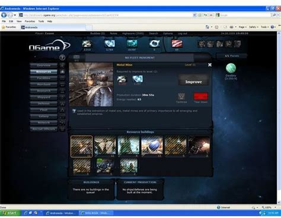281x218 pixels.
Task: Click the Windows Start button
Action: click(10, 213)
